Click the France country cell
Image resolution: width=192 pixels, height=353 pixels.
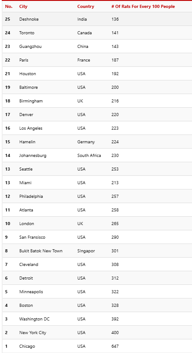[x=84, y=60]
